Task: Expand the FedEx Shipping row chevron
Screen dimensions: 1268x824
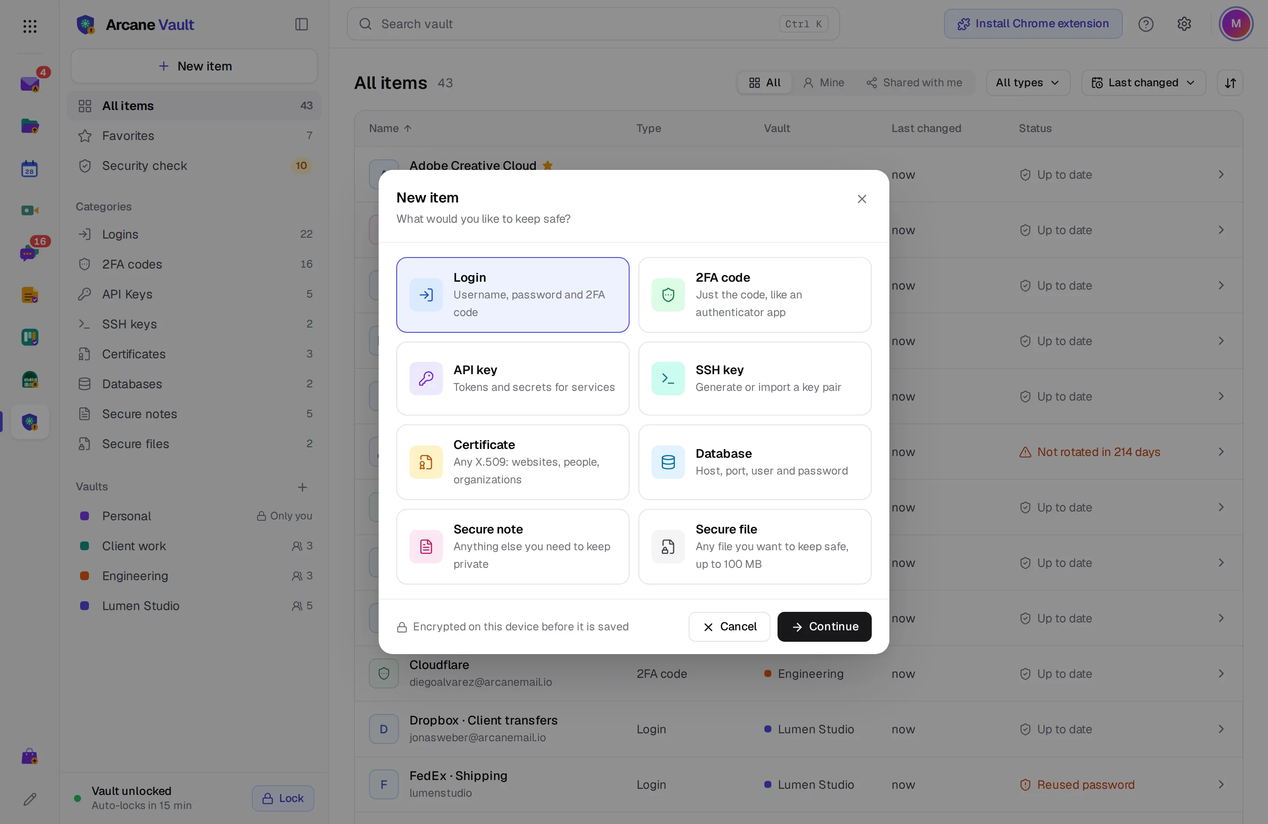Action: tap(1221, 784)
